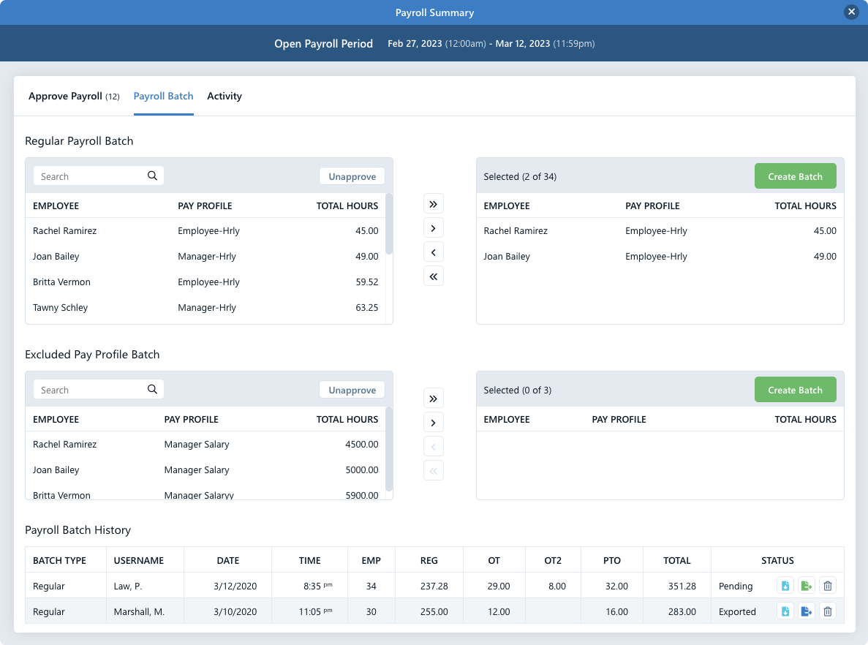
Task: Close the Payroll Summary dialog
Action: [x=851, y=12]
